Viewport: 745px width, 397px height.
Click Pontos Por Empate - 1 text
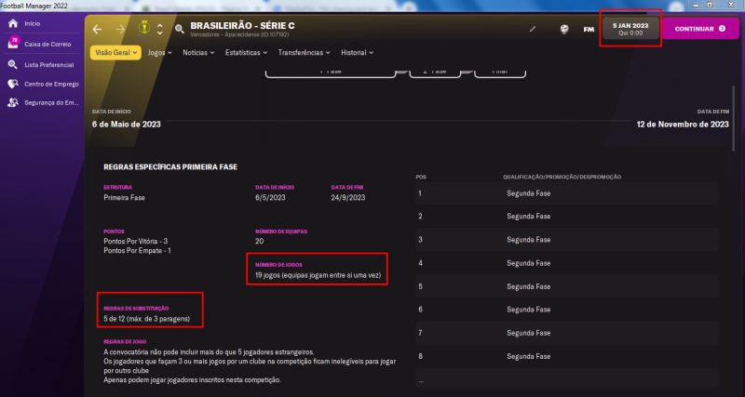point(137,250)
